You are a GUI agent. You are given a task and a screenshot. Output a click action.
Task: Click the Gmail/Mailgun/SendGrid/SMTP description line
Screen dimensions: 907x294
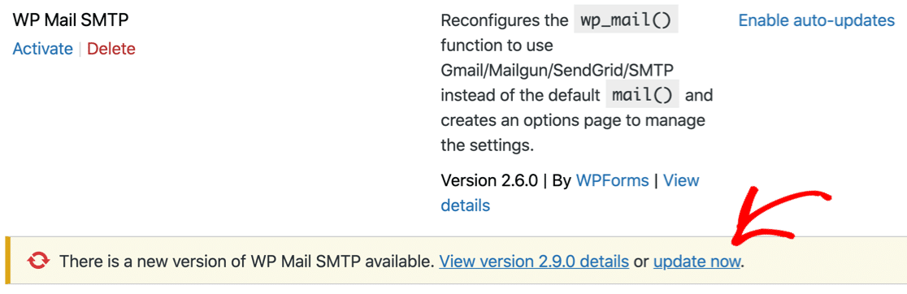[x=557, y=70]
